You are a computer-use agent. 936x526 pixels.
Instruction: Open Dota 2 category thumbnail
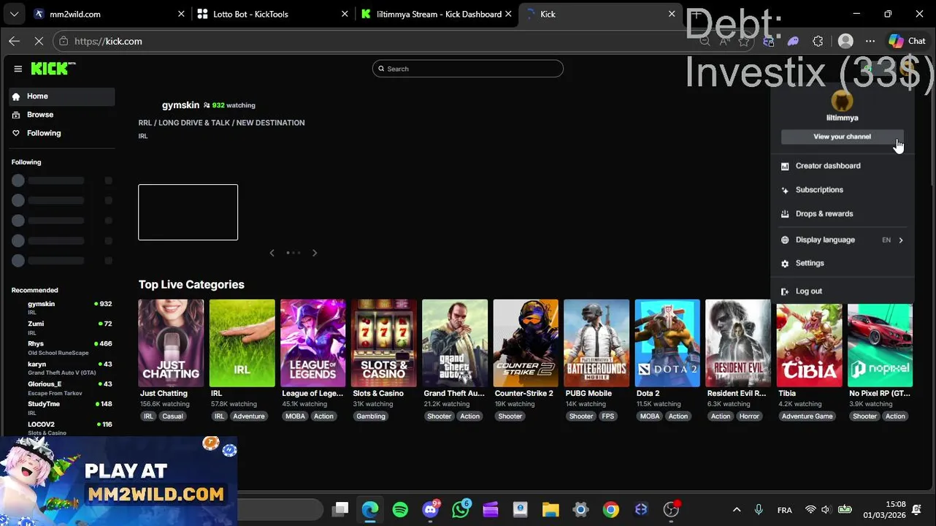667,343
